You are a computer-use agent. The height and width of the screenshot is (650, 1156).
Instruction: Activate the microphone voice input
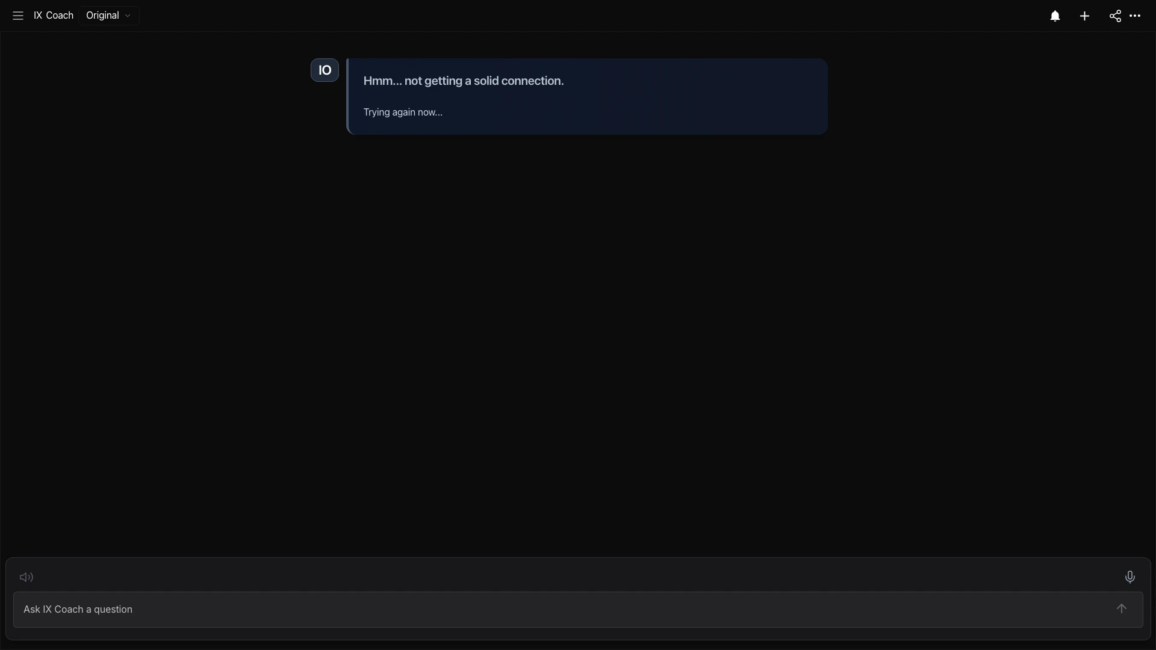coord(1130,577)
